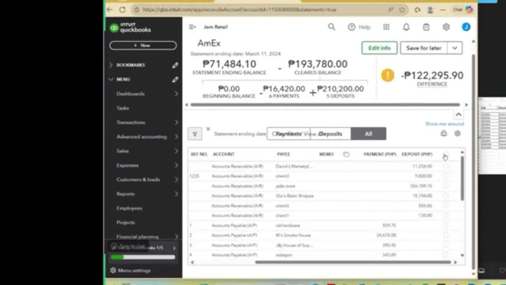Check the client2 9,800.00 row
The height and width of the screenshot is (285, 506).
click(x=445, y=176)
